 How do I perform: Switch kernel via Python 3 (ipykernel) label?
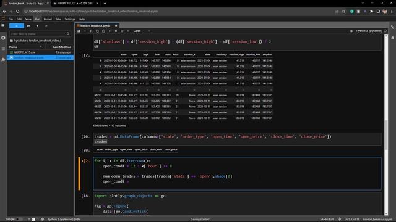point(369,31)
